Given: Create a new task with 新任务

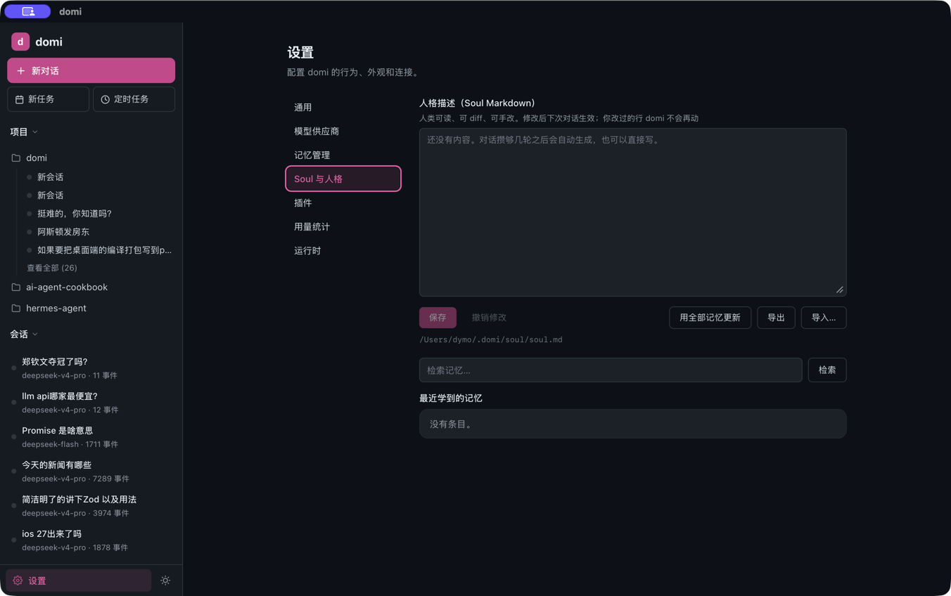Looking at the screenshot, I should (x=49, y=99).
